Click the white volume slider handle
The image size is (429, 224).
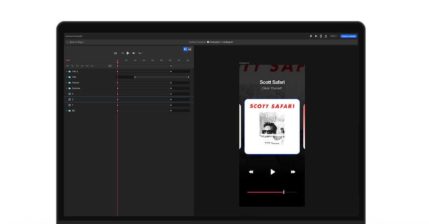point(284,192)
